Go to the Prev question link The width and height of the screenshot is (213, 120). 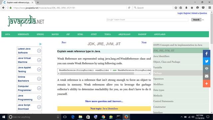click(64, 42)
